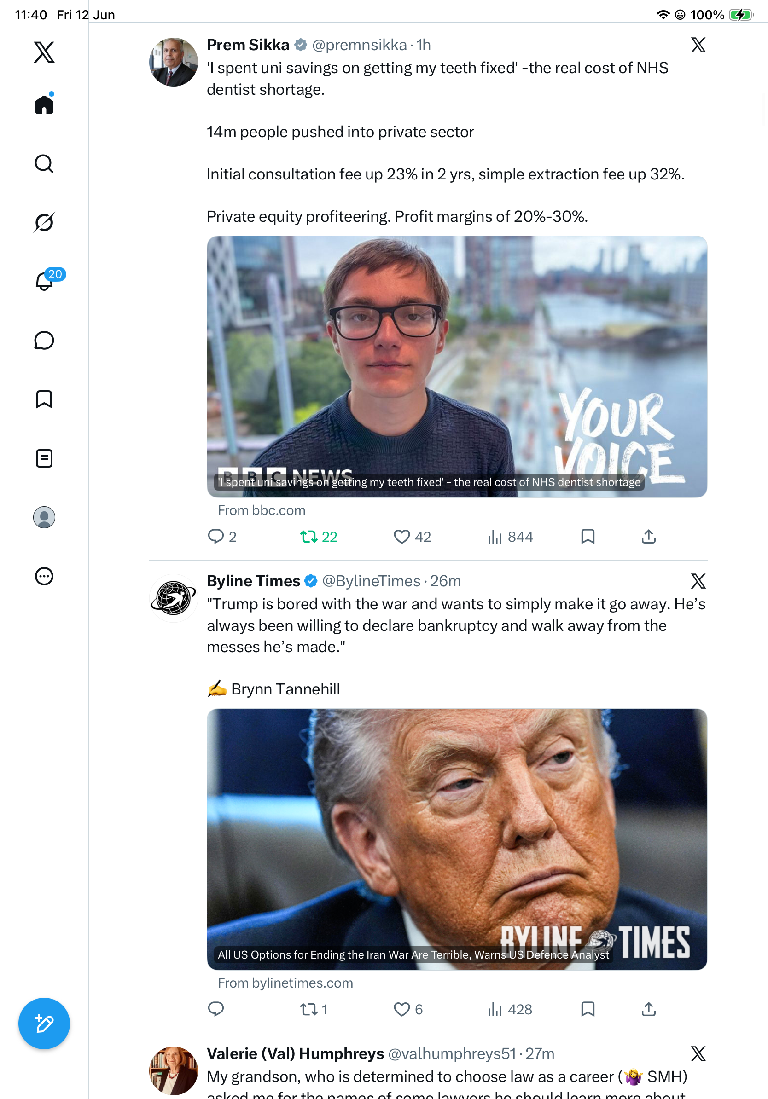This screenshot has width=768, height=1099.
Task: Open the bbc.com link card image
Action: click(x=457, y=367)
